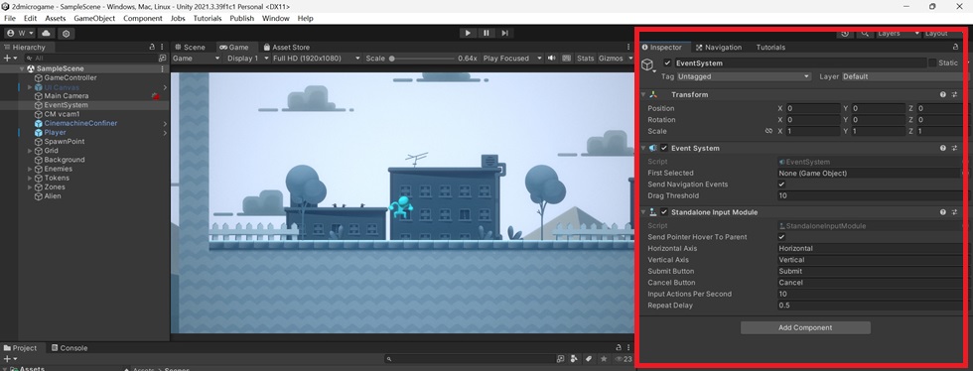The height and width of the screenshot is (371, 973).
Task: Toggle hidden packages visibility eye icon
Action: [x=623, y=359]
